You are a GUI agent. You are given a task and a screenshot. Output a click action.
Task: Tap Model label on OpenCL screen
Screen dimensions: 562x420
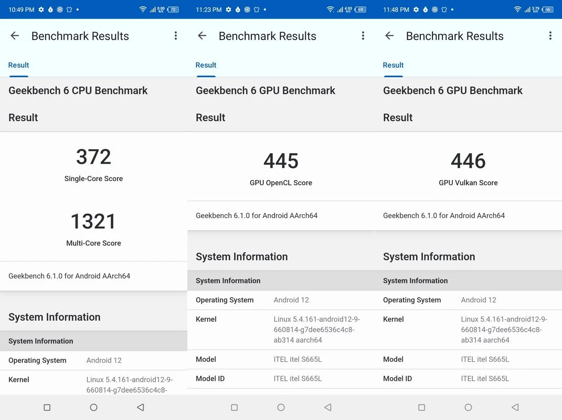pos(206,360)
